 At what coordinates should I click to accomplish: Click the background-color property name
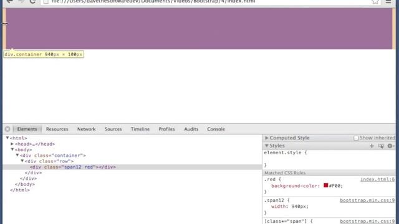click(296, 186)
